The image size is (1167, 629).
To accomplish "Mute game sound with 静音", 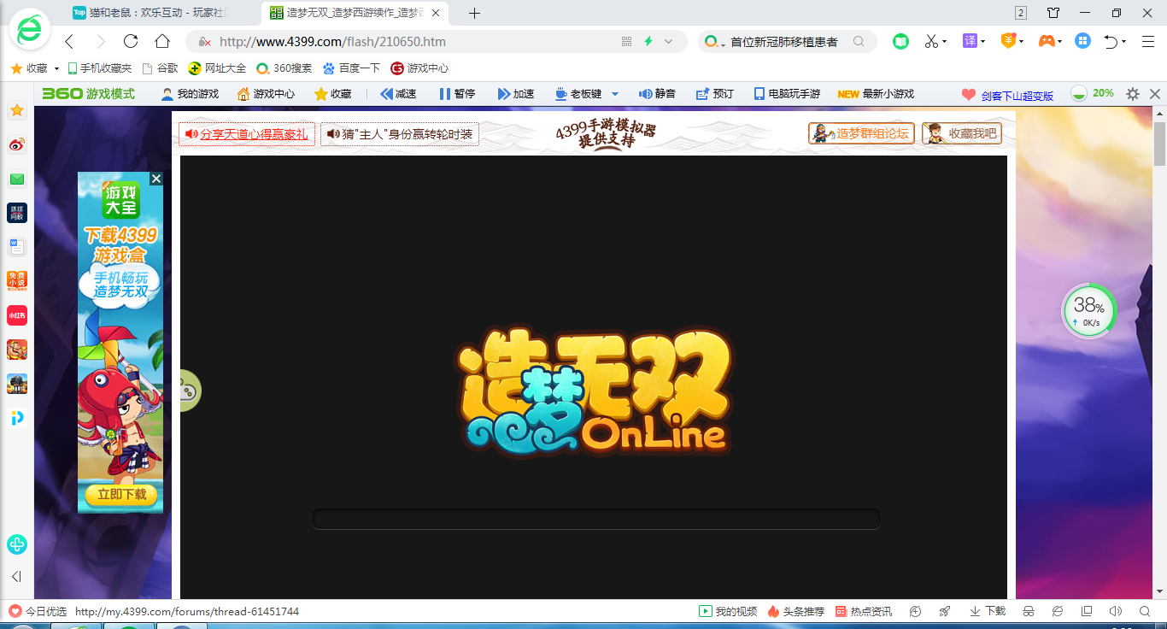I will coord(657,94).
